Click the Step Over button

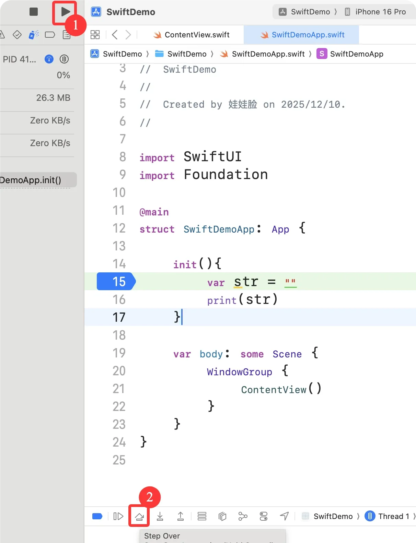[139, 516]
